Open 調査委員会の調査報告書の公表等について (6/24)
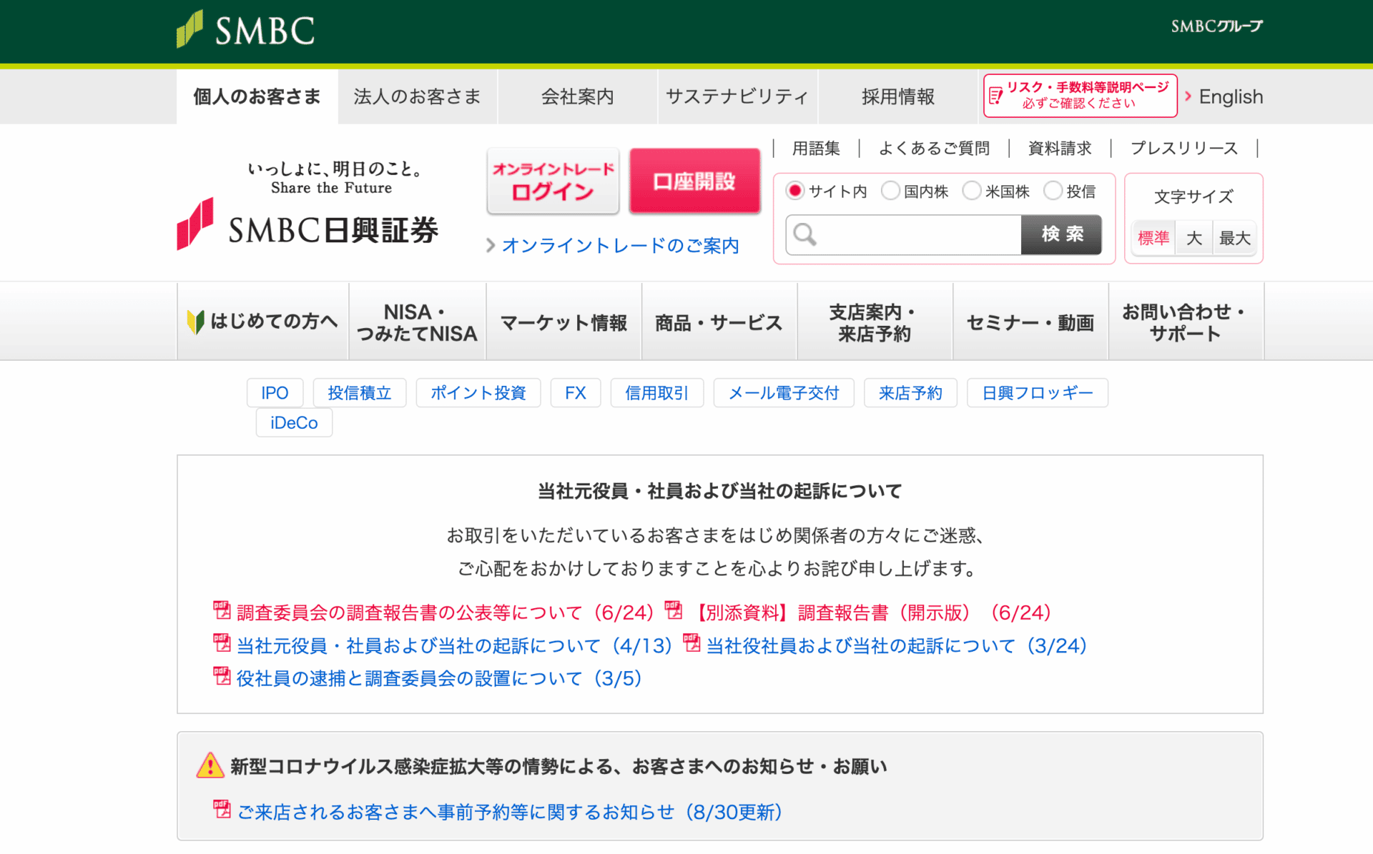Image resolution: width=1373 pixels, height=854 pixels. 445,612
